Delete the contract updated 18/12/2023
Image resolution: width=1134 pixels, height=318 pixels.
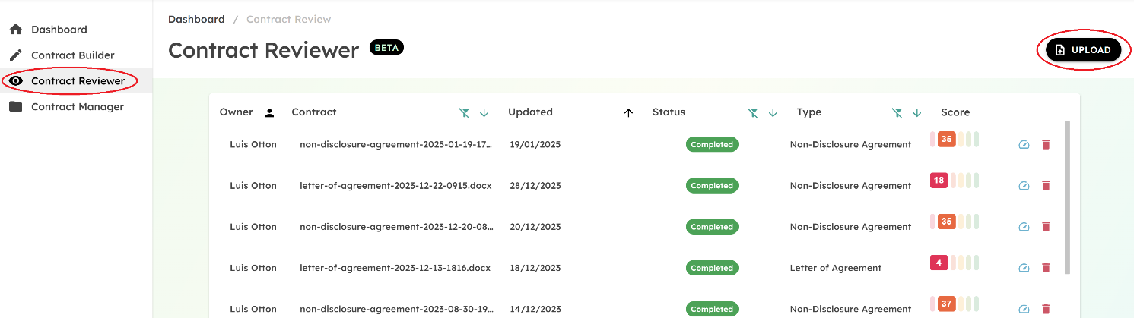click(1046, 267)
